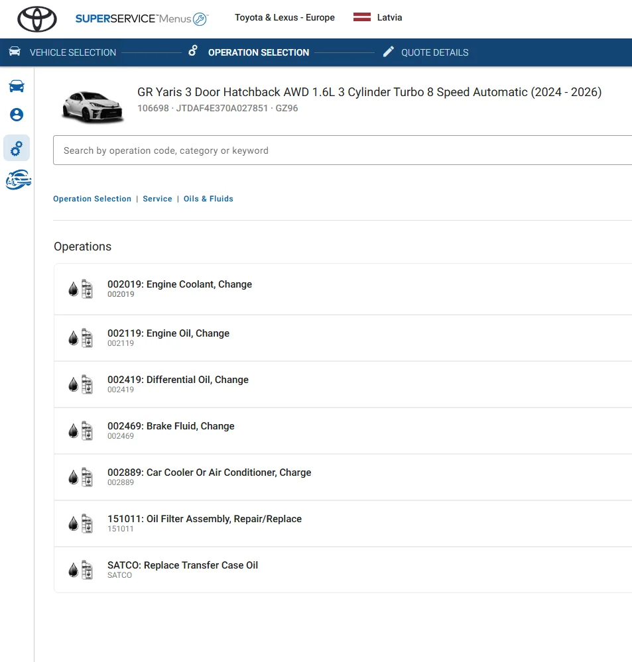Screen dimensions: 632x662
Task: Click the GR Yaris vehicle thumbnail
Action: coord(93,107)
